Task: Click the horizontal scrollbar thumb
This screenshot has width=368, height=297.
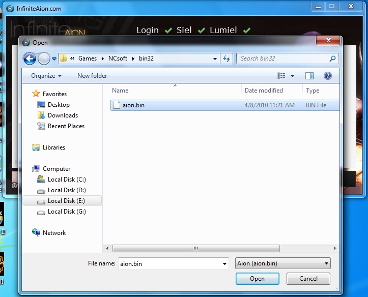Action: pos(196,248)
